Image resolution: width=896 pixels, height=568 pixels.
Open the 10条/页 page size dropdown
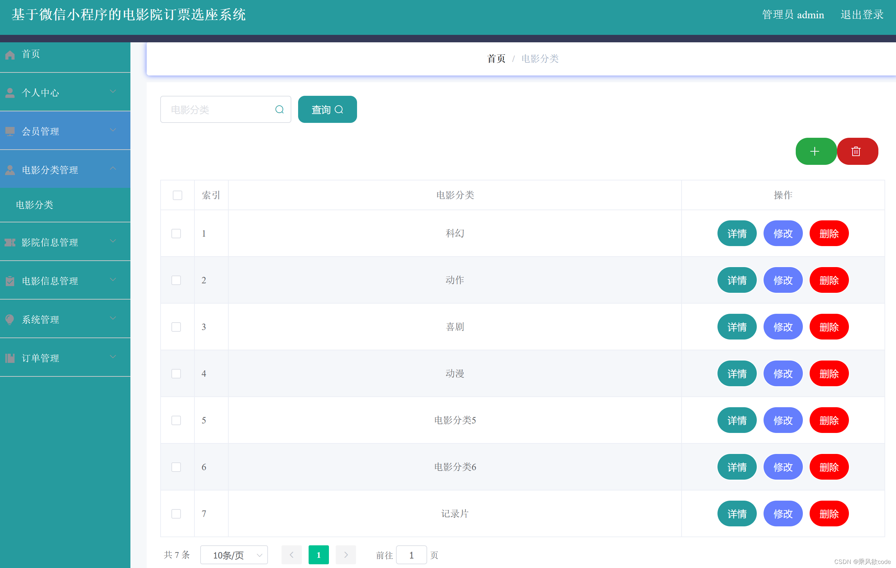coord(234,554)
